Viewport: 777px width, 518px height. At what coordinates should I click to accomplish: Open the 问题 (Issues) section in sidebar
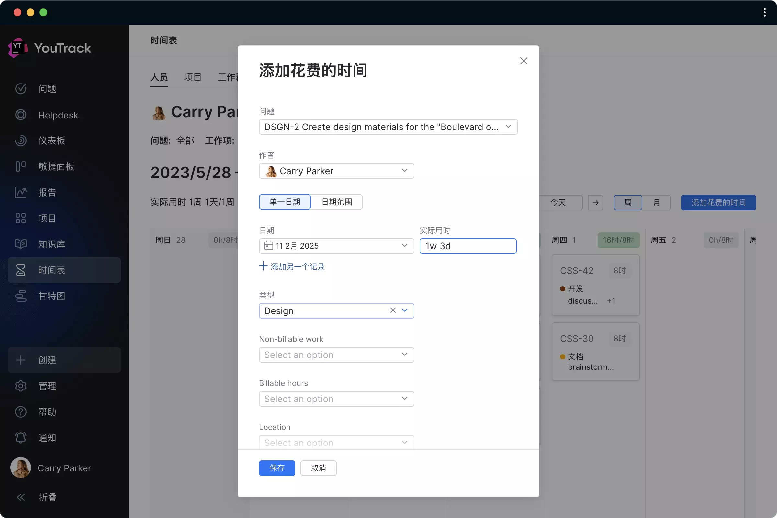pos(47,88)
